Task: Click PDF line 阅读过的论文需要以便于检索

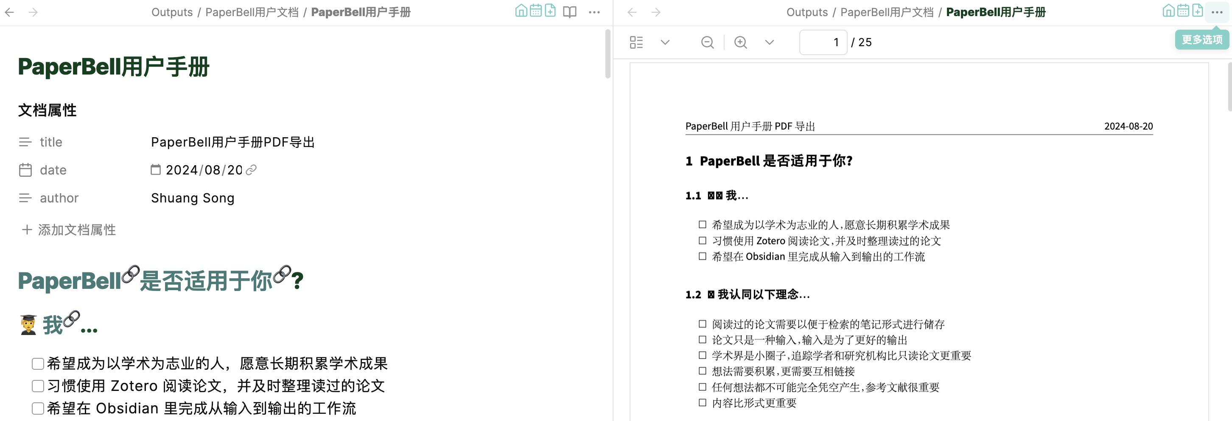Action: (828, 324)
